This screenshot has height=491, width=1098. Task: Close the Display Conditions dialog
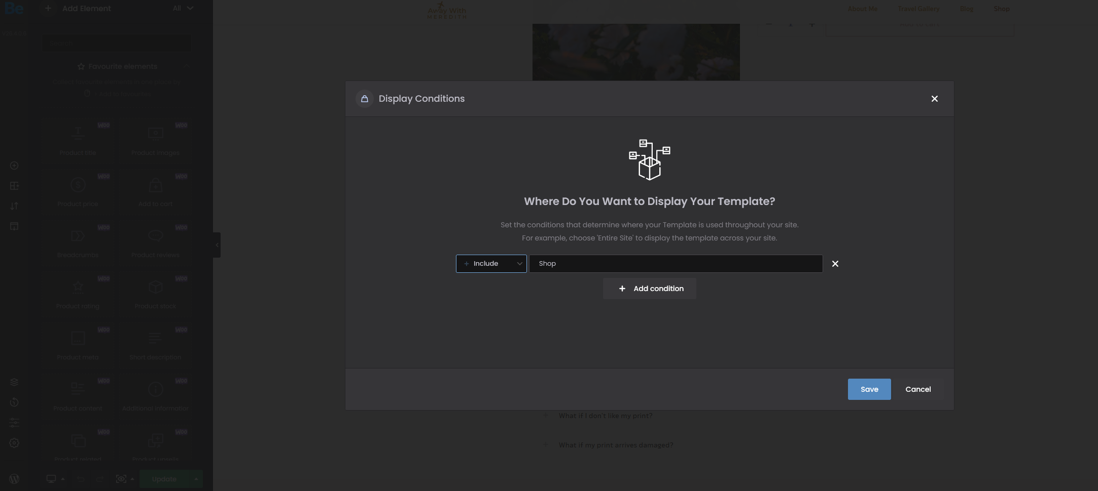tap(934, 99)
